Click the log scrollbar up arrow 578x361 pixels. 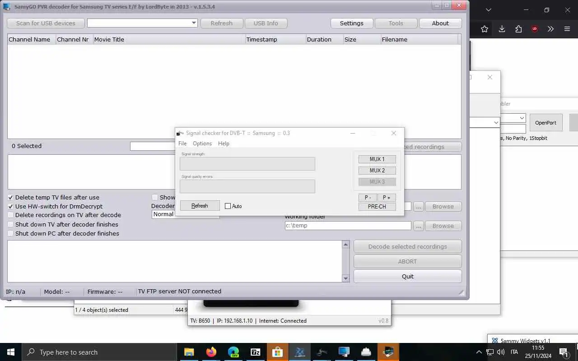(x=346, y=245)
